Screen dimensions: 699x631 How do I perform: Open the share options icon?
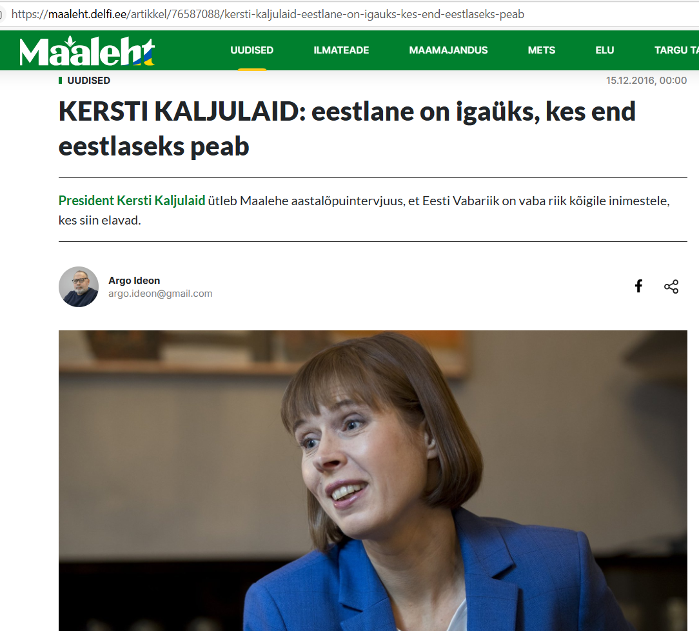(x=671, y=286)
